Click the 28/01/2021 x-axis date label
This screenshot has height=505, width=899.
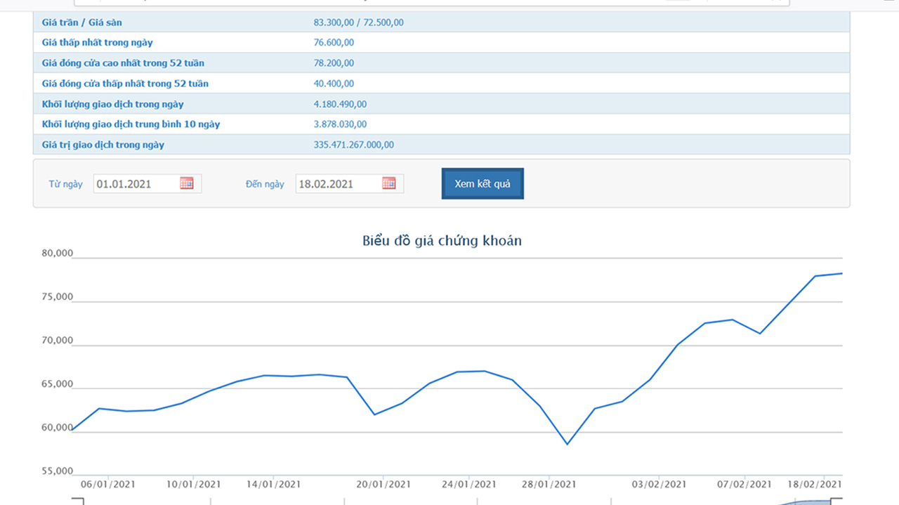pos(549,485)
